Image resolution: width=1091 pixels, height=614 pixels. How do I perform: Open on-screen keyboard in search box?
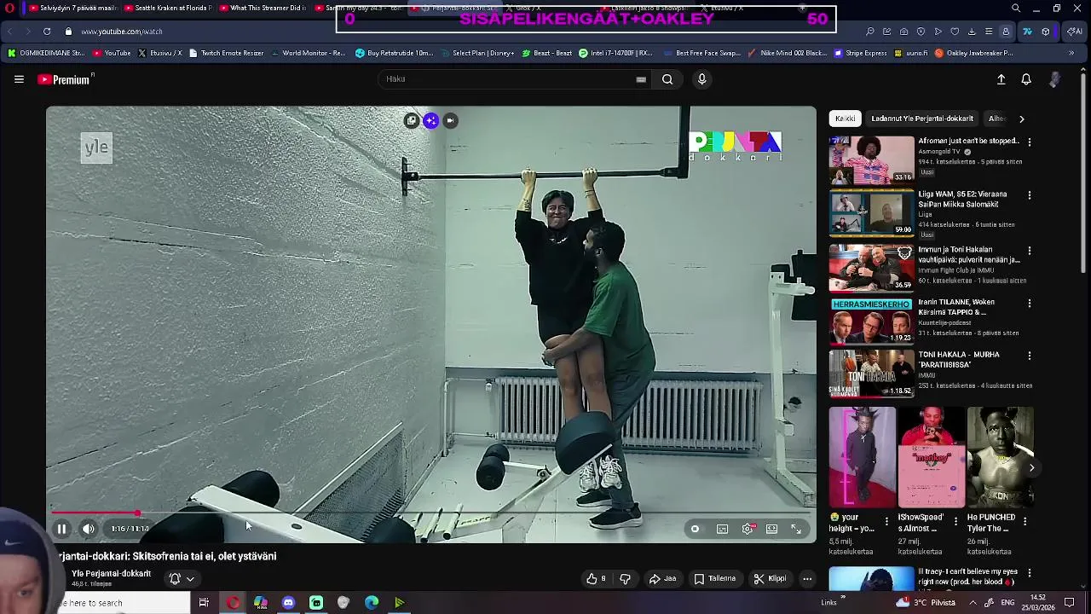[x=641, y=79]
